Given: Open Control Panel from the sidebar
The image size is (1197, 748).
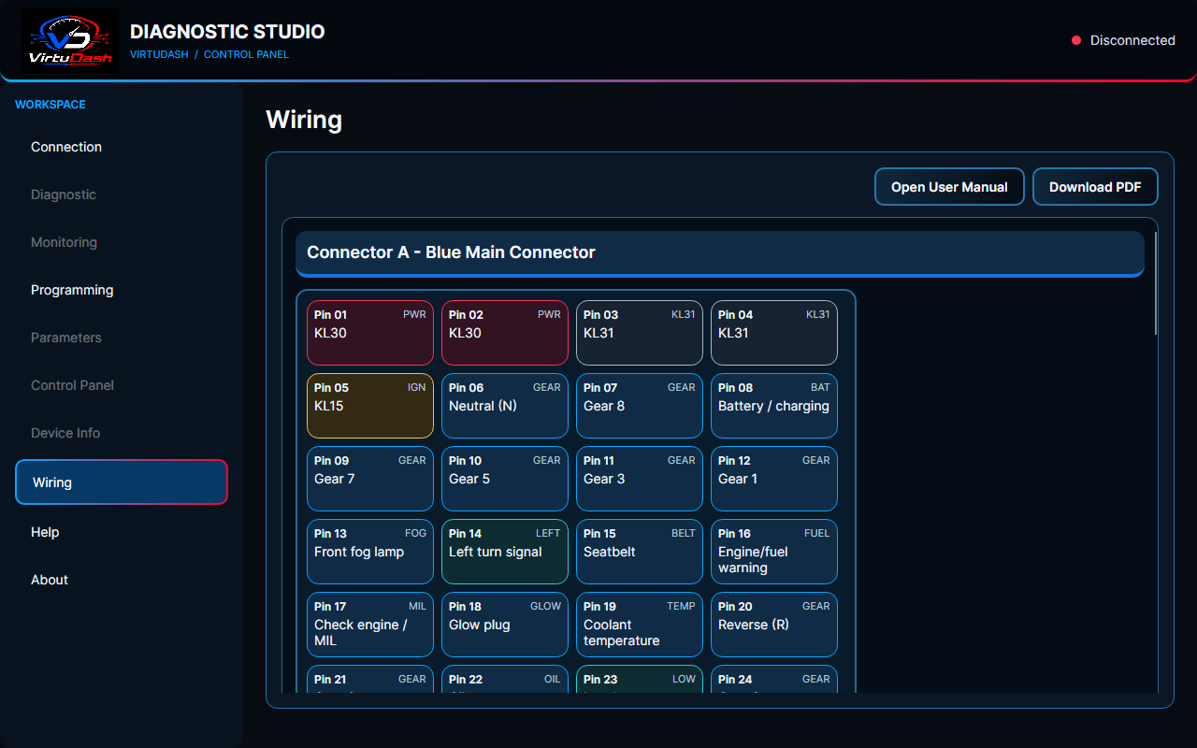Looking at the screenshot, I should click(122, 385).
